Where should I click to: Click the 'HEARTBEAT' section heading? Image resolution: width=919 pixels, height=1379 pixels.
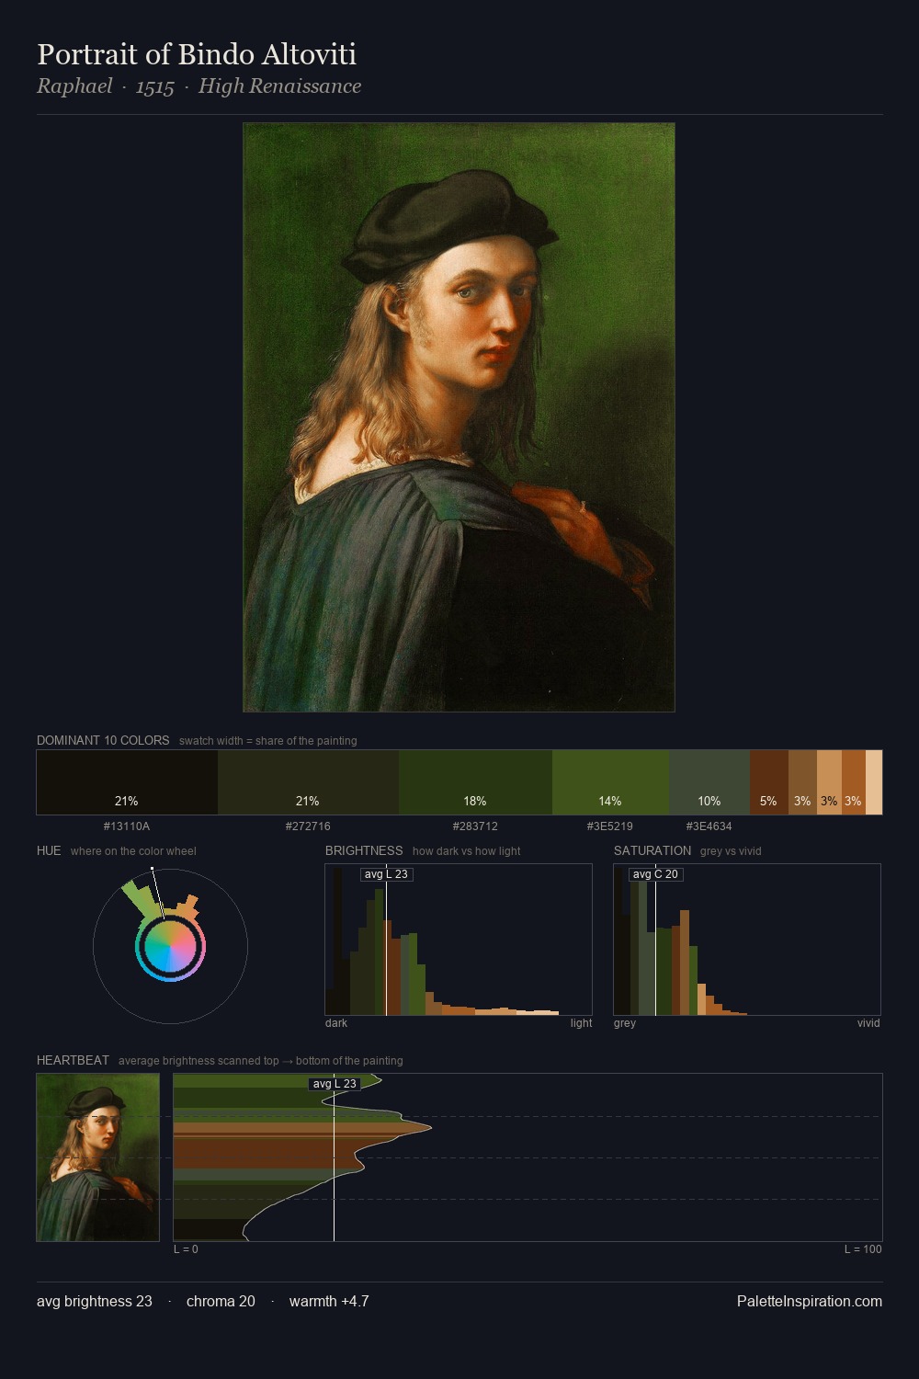click(73, 1060)
